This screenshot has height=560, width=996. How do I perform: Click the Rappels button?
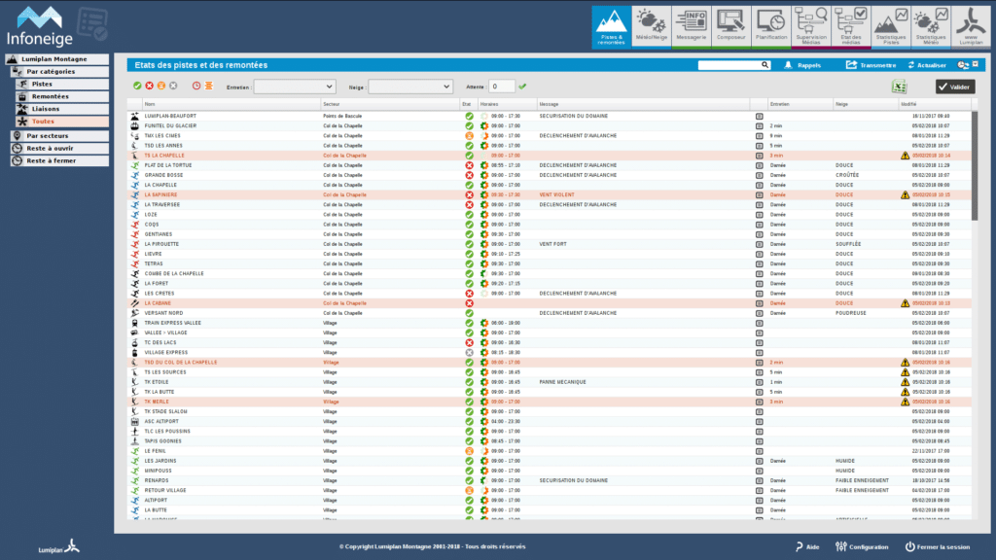(802, 65)
